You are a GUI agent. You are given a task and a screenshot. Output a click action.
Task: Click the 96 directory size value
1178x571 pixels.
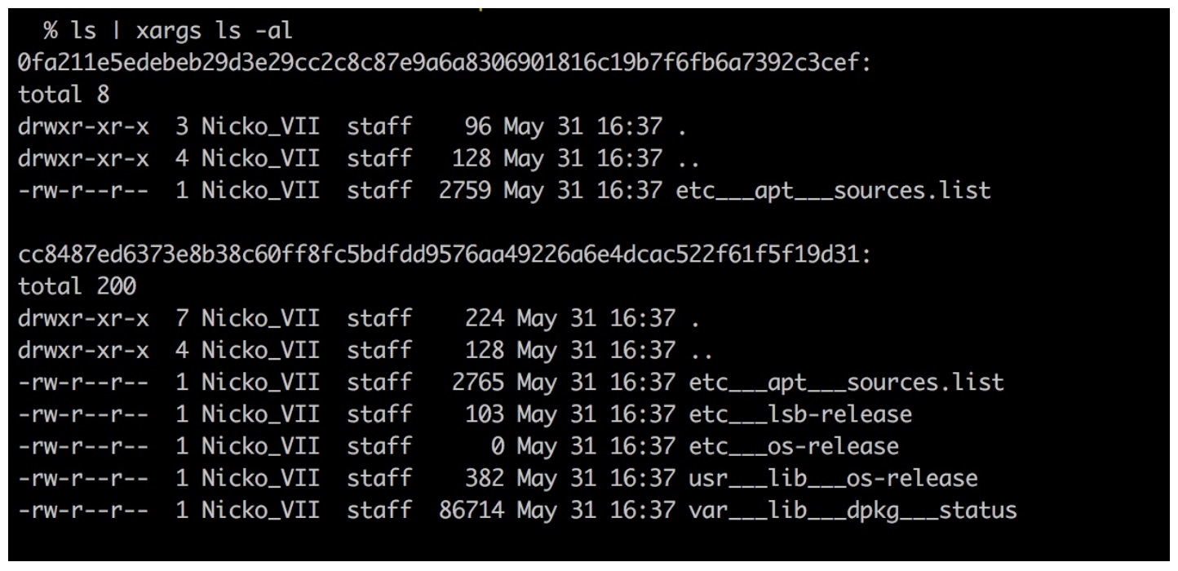tap(477, 126)
